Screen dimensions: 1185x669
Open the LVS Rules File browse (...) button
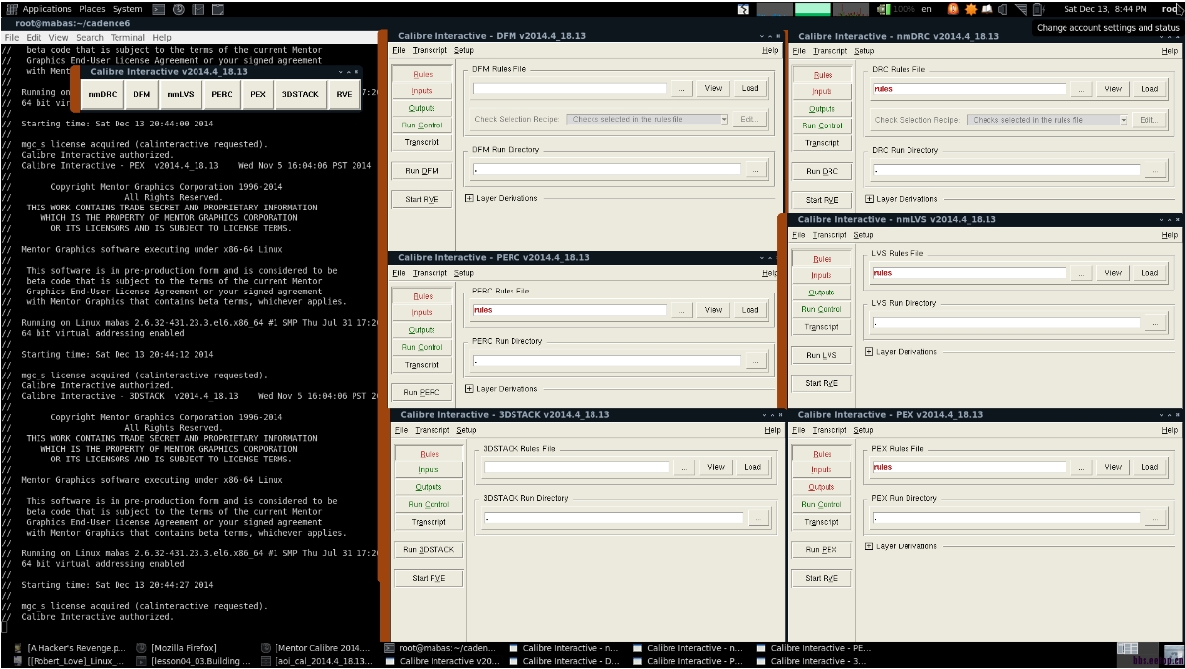point(1082,273)
